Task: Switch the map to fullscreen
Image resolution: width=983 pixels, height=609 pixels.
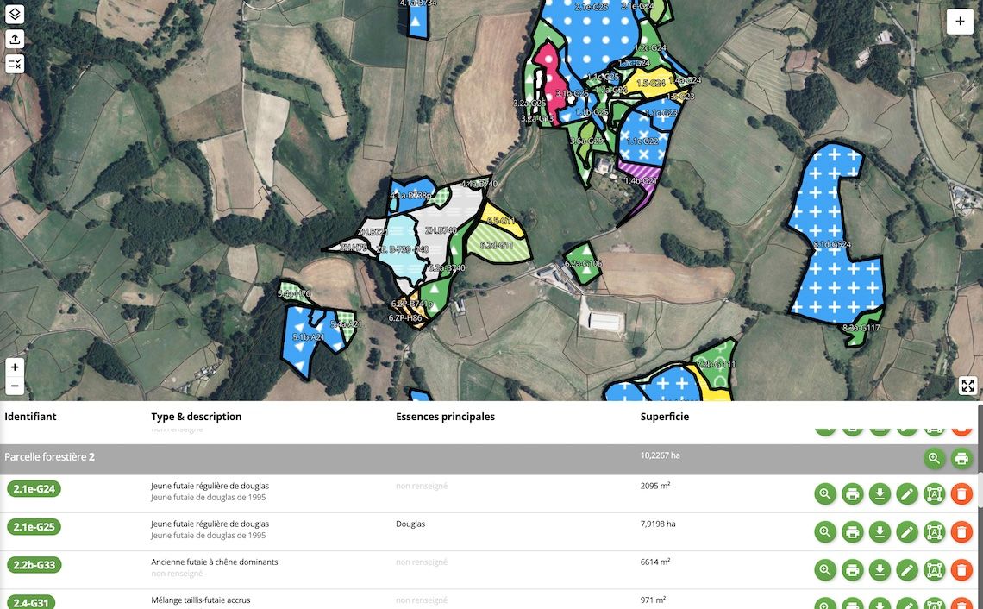Action: click(967, 386)
